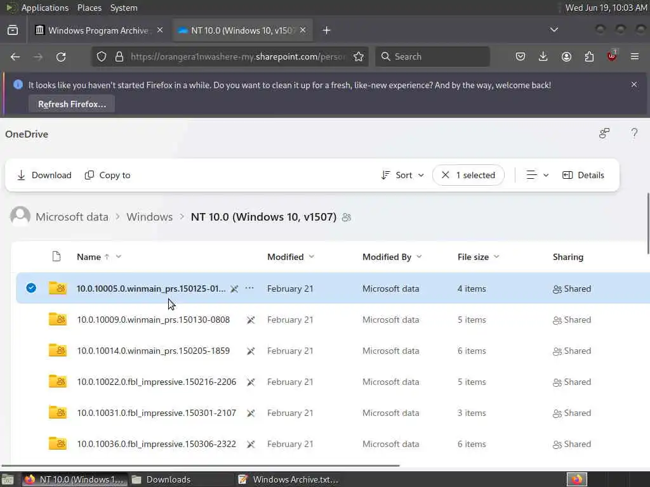Open the Details pane

583,175
